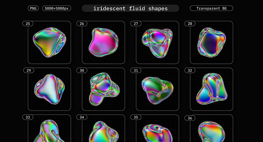
Task: Click the number label 28
Action: pos(190,24)
